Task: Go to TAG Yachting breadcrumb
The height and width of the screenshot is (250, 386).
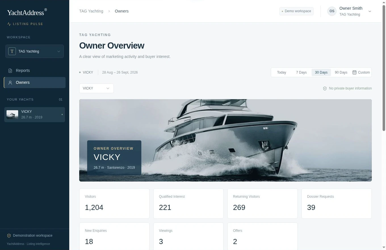Action: (x=91, y=11)
